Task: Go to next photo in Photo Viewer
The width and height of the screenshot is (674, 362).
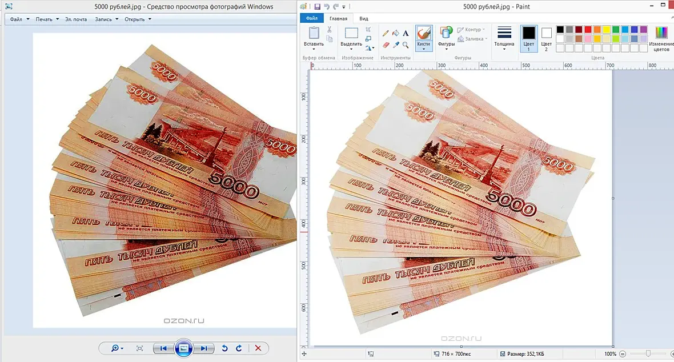Action: click(204, 348)
